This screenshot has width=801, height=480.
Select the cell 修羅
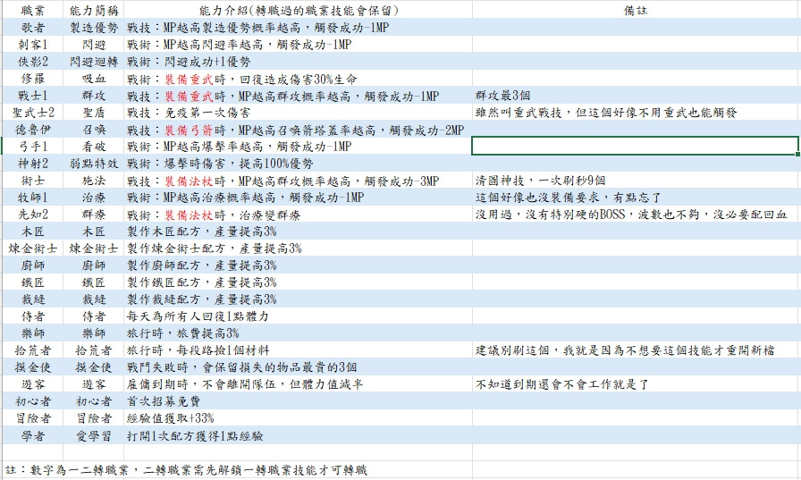[x=33, y=78]
